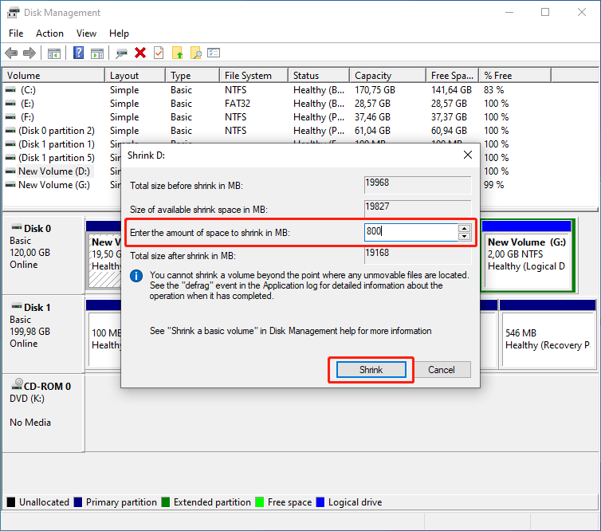Screen dimensions: 601x531
Task: Open the Help menu
Action: click(x=119, y=33)
